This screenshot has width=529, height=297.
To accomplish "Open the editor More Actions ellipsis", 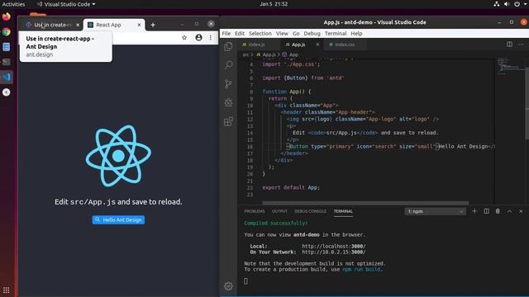I will (521, 44).
